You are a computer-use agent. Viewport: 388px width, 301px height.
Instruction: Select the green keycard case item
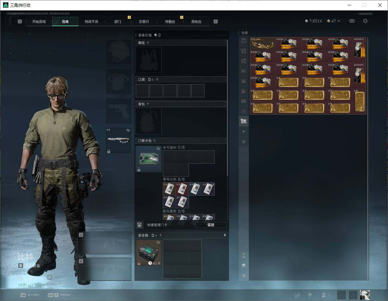(x=149, y=159)
